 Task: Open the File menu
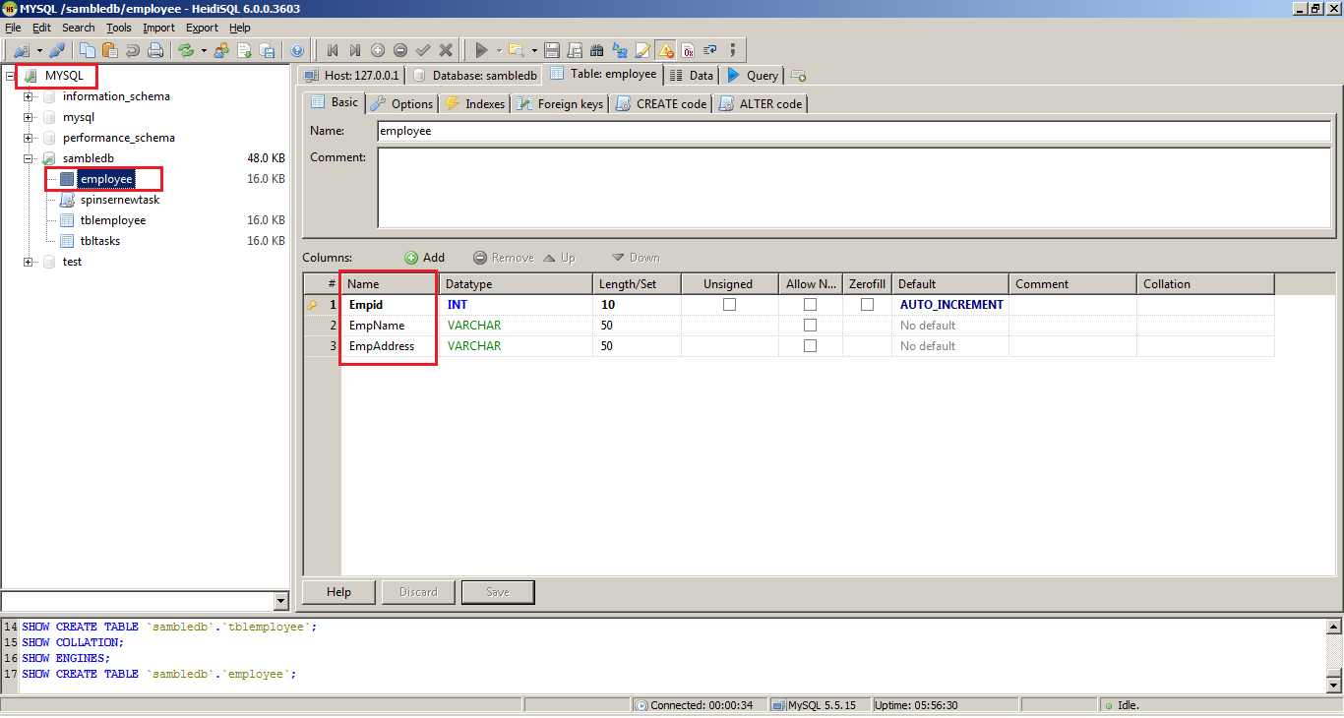pos(13,28)
